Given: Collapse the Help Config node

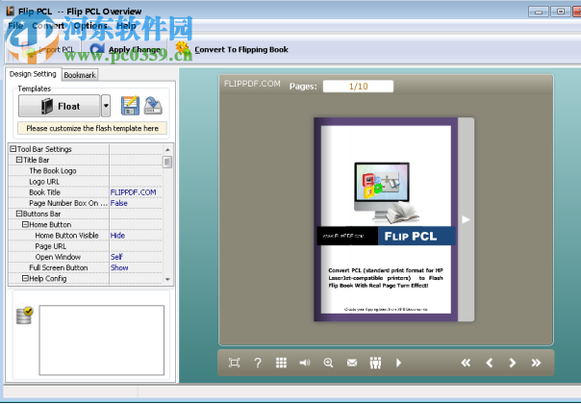Looking at the screenshot, I should tap(25, 278).
